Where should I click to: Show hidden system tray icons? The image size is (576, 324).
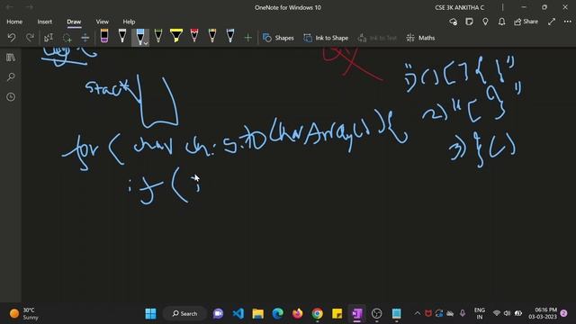[418, 313]
